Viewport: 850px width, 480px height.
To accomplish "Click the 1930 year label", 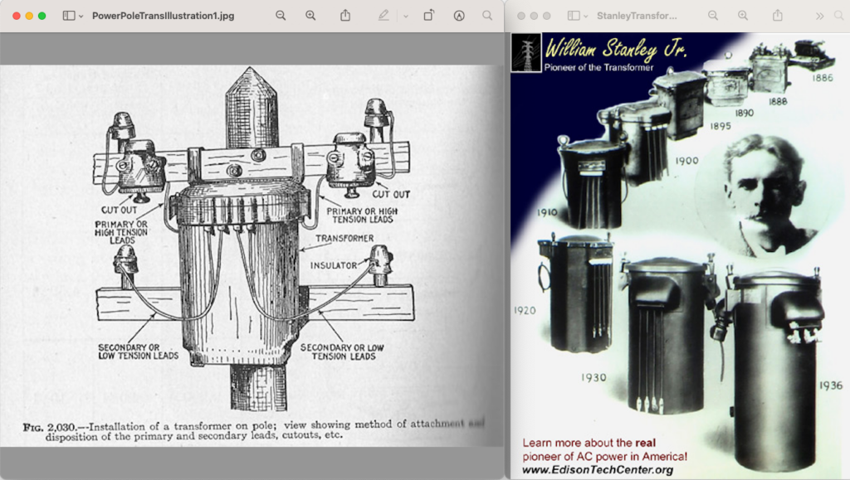I will (594, 377).
